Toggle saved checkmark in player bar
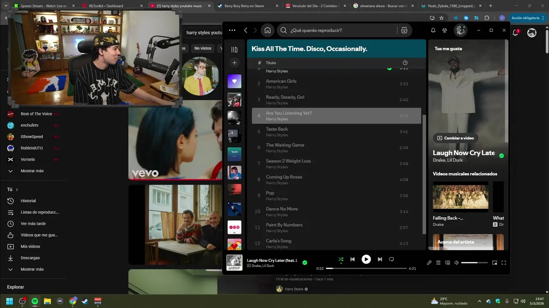 click(305, 263)
